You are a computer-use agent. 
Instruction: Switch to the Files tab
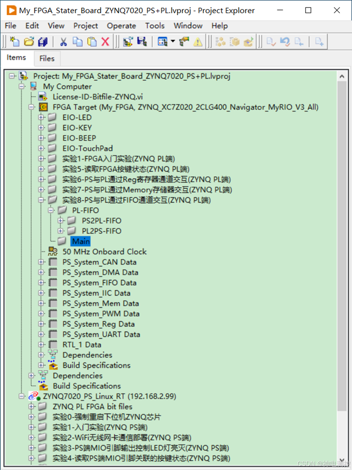pos(47,59)
